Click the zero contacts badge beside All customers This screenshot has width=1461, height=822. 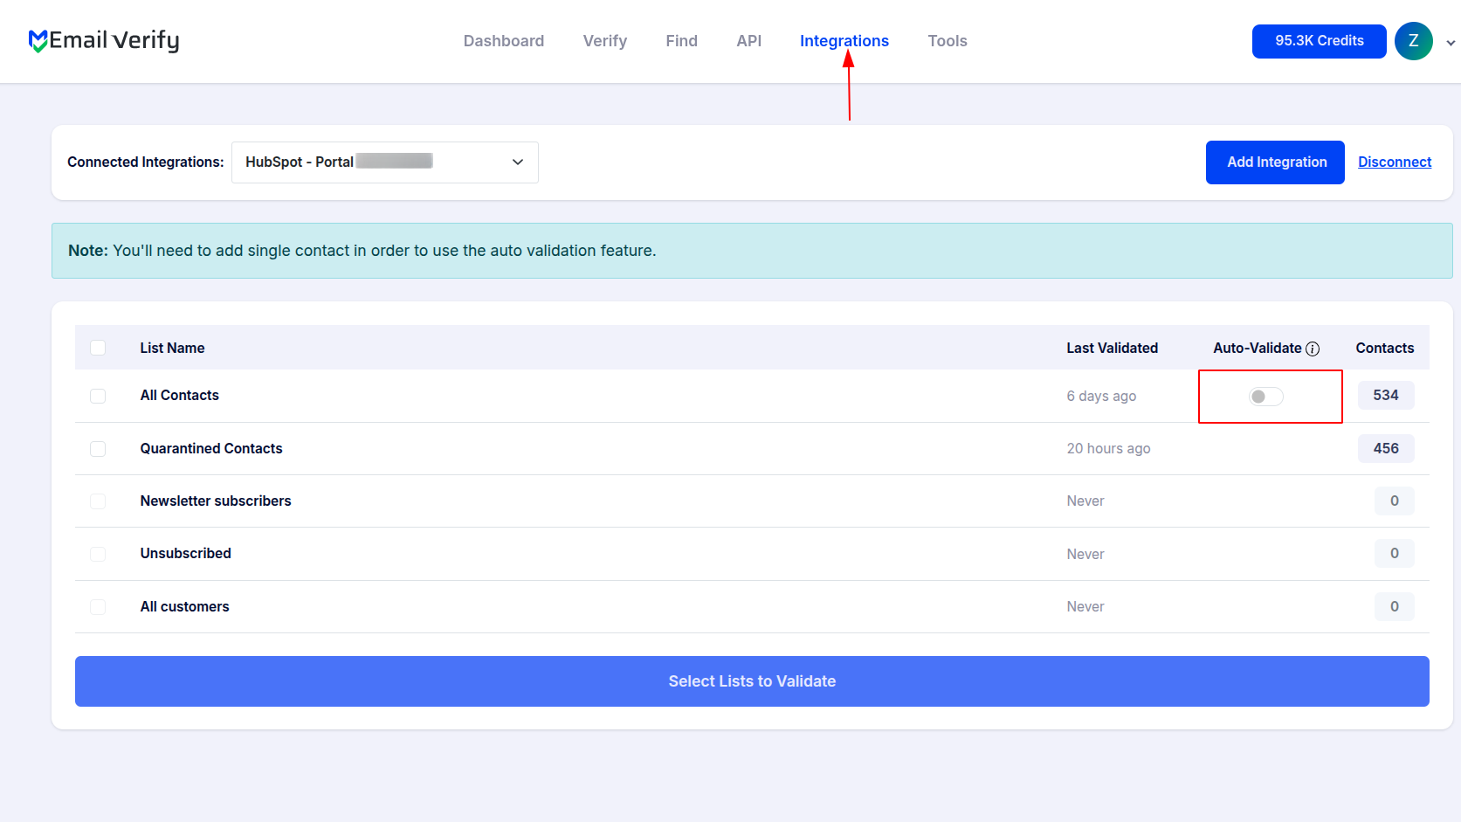click(1394, 606)
